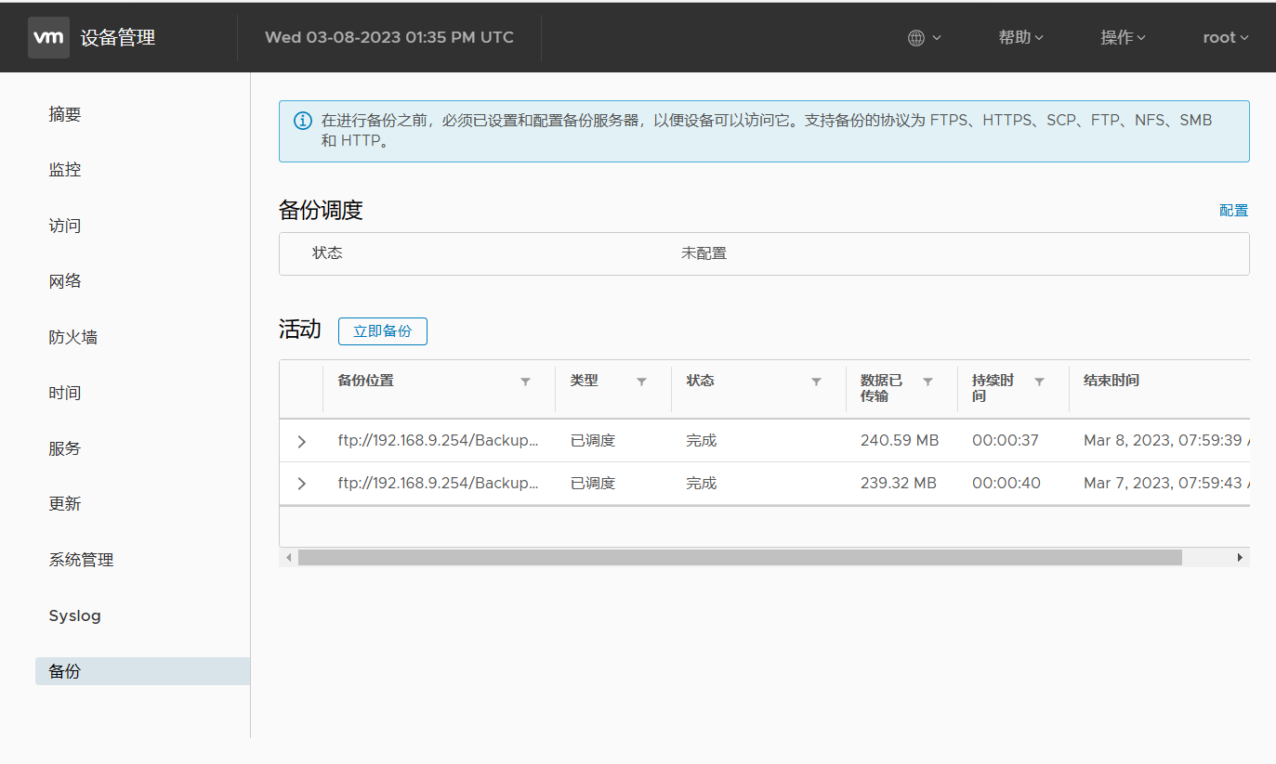The width and height of the screenshot is (1276, 764).
Task: Click the 配置 link for backup schedule
Action: point(1233,211)
